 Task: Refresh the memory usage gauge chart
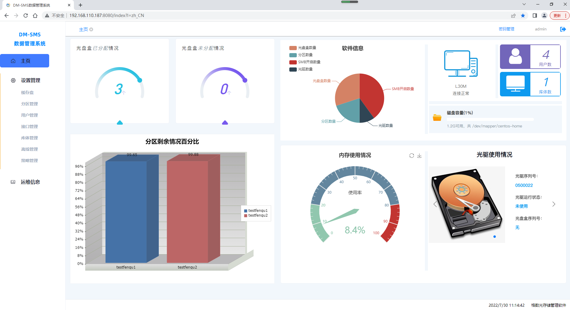pos(411,155)
